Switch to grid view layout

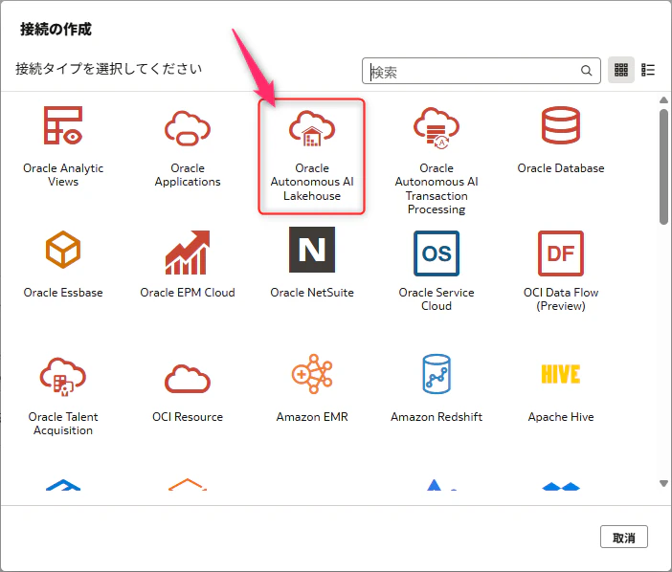coord(621,70)
